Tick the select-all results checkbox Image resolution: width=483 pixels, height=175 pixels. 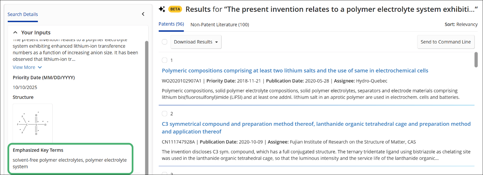click(164, 42)
